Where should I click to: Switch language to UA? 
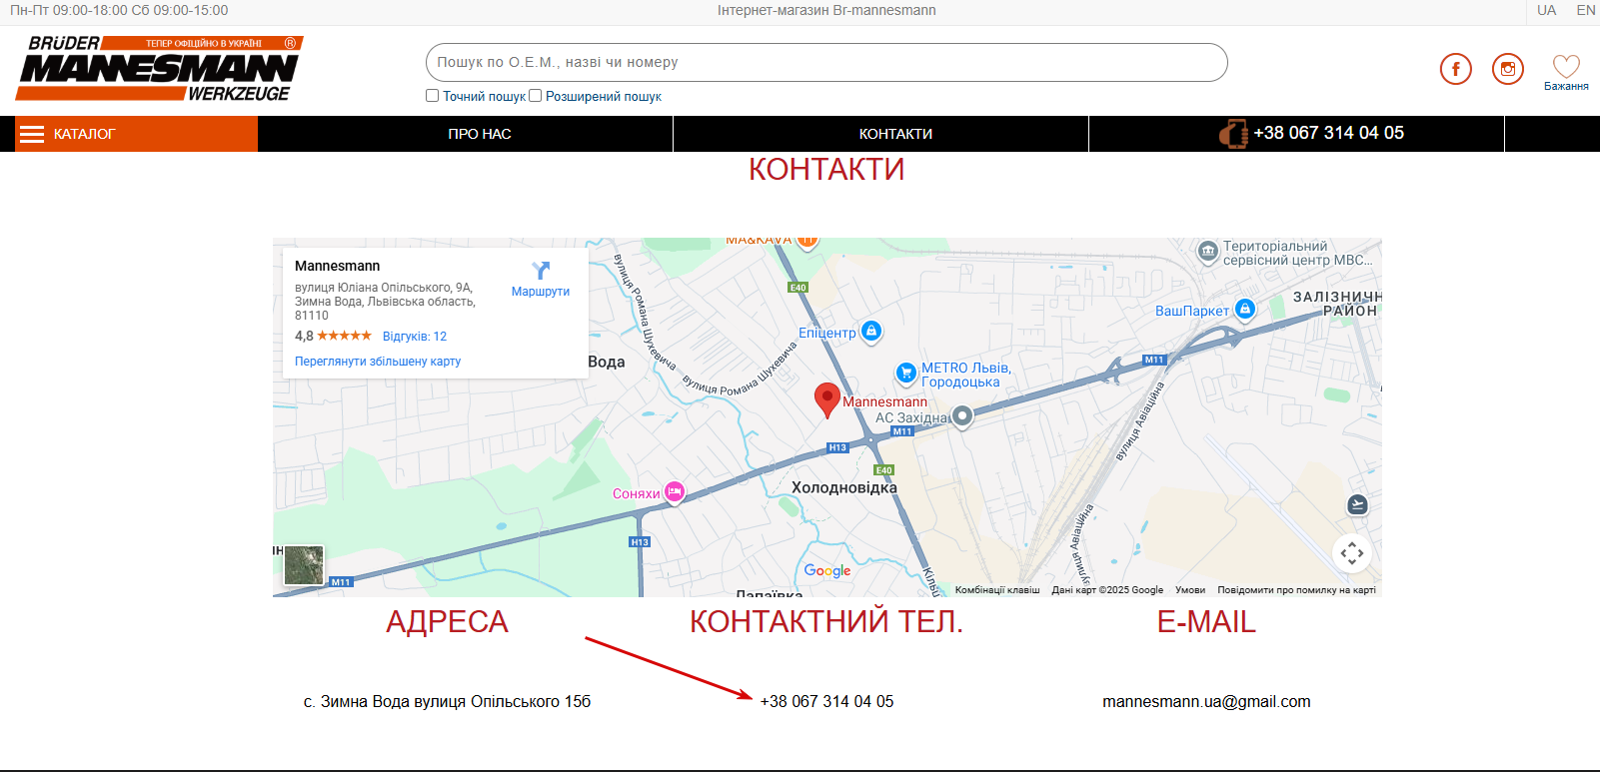click(1546, 10)
